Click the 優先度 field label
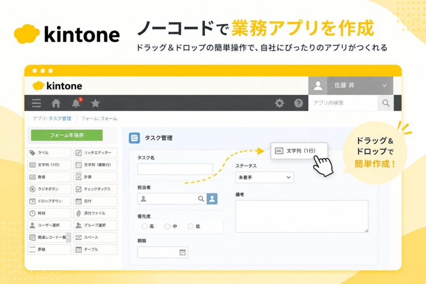The height and width of the screenshot is (284, 426). [x=144, y=216]
